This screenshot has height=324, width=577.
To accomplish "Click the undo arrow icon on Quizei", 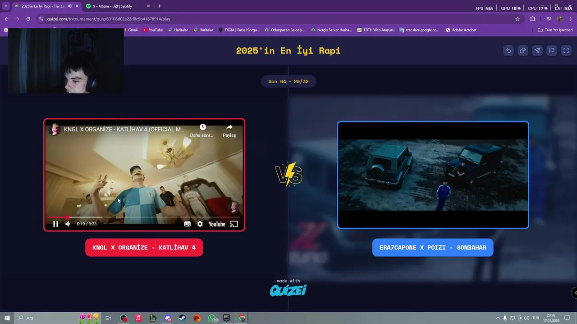I will click(508, 50).
